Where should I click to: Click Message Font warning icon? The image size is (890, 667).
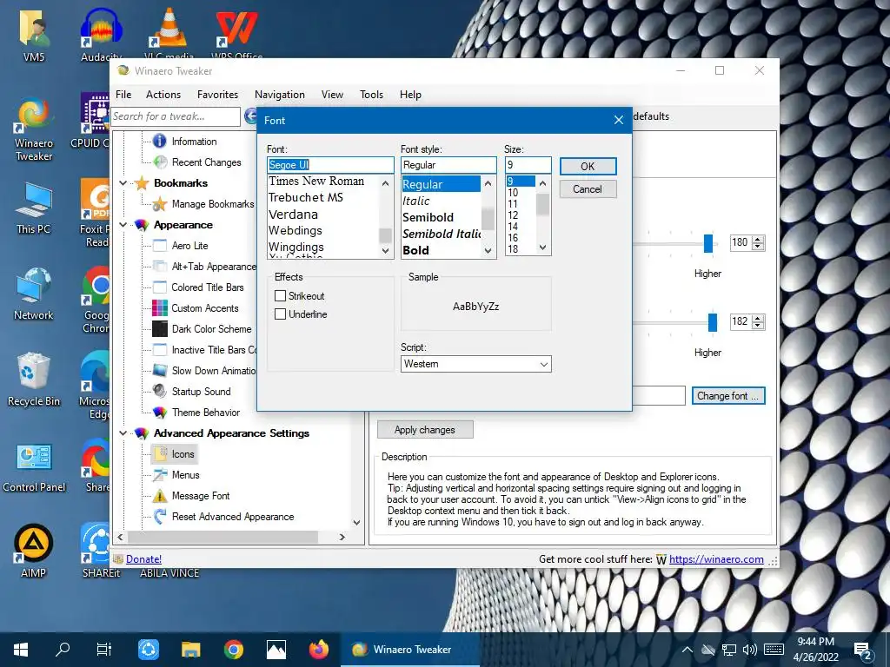click(x=160, y=496)
